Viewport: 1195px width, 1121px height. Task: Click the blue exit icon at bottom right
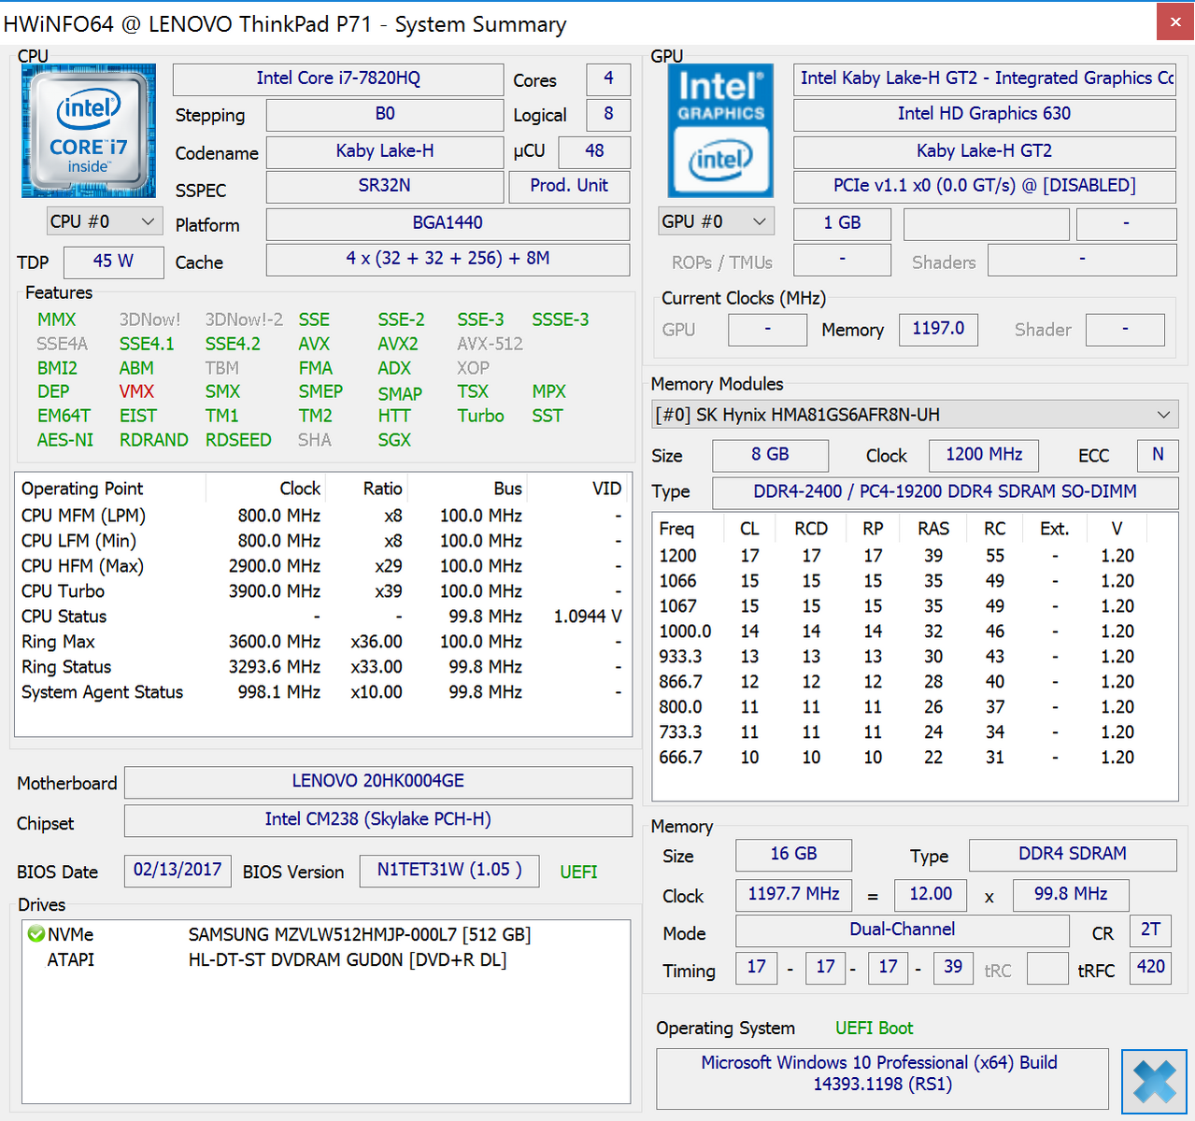tap(1154, 1081)
